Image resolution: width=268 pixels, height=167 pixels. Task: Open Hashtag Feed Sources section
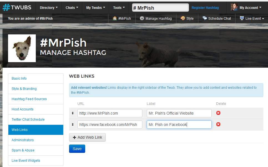pos(36,99)
